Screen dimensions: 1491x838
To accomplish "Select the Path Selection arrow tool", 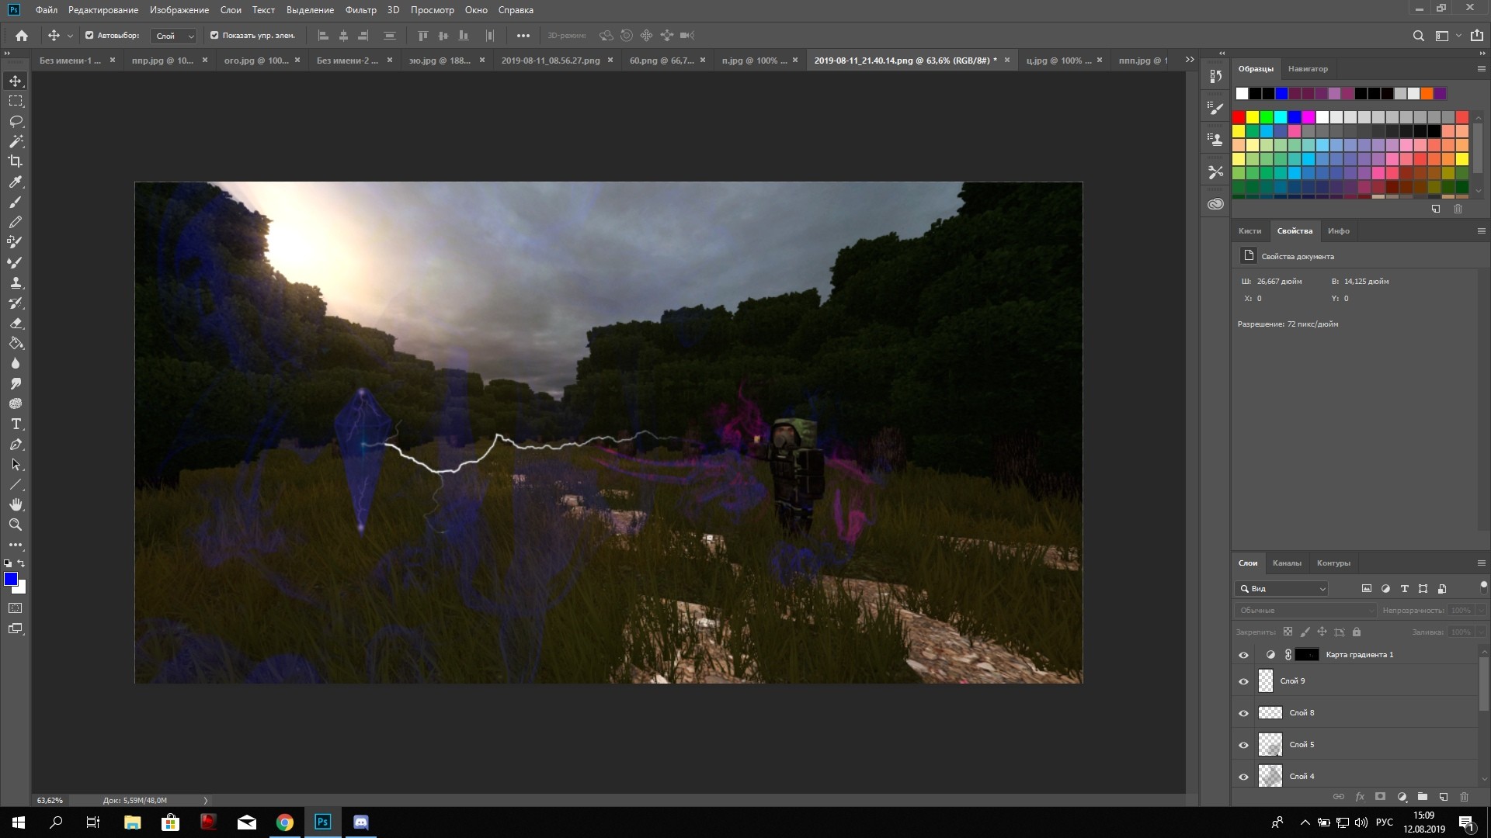I will coord(16,465).
